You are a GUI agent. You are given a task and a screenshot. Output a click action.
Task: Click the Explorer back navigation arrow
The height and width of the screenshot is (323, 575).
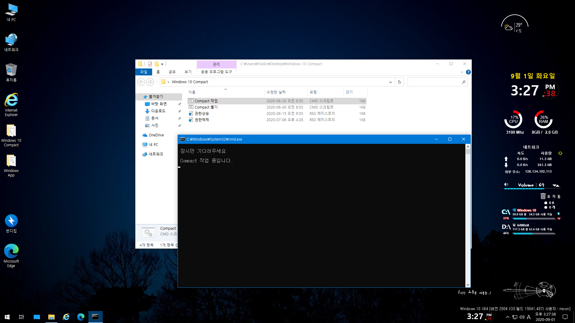click(141, 82)
